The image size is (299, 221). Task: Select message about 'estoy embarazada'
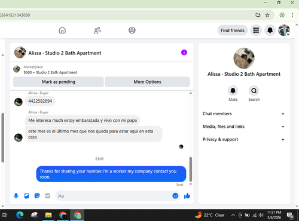coord(83,121)
